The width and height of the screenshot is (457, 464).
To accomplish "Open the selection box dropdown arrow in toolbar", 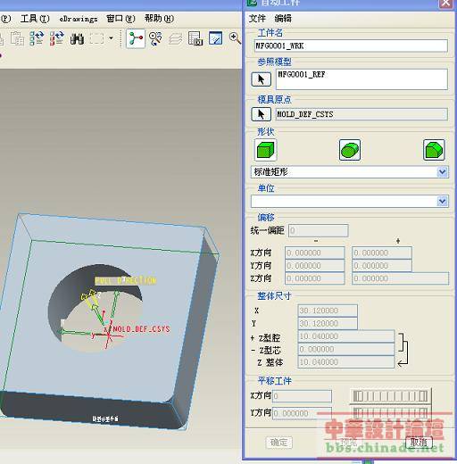I will (111, 38).
